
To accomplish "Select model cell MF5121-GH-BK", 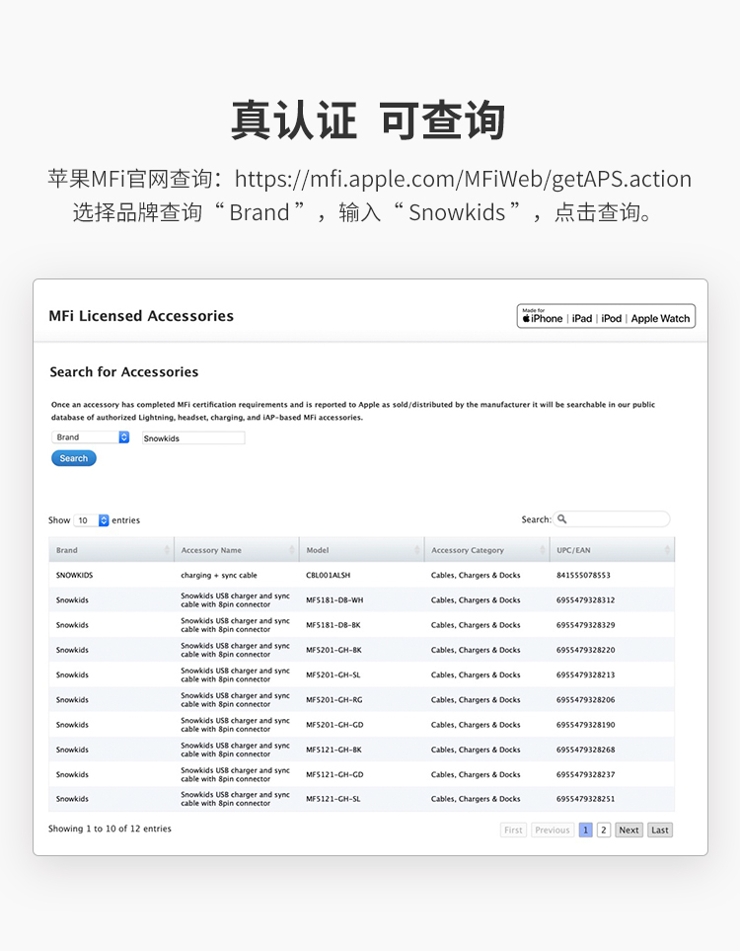I will [x=333, y=749].
